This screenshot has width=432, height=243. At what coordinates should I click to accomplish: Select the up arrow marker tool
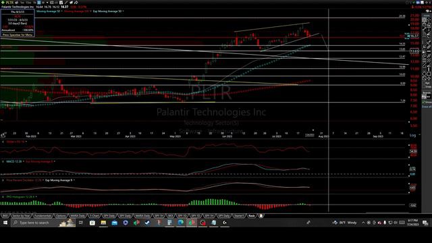coord(429,78)
